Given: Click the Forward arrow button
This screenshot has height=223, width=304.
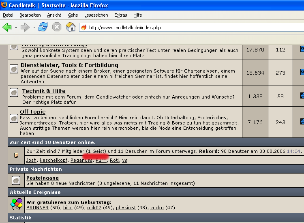Looking at the screenshot, I should pos(25,27).
